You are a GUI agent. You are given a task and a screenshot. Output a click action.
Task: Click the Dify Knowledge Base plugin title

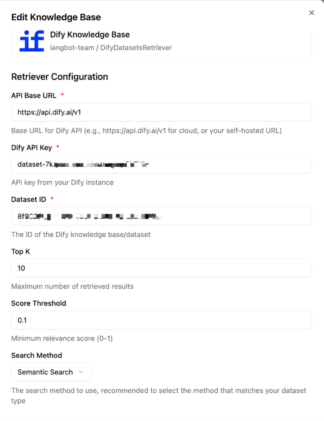pyautogui.click(x=90, y=35)
